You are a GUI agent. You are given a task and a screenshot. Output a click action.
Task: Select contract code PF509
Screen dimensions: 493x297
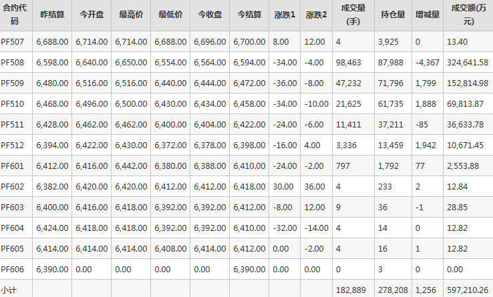point(12,83)
